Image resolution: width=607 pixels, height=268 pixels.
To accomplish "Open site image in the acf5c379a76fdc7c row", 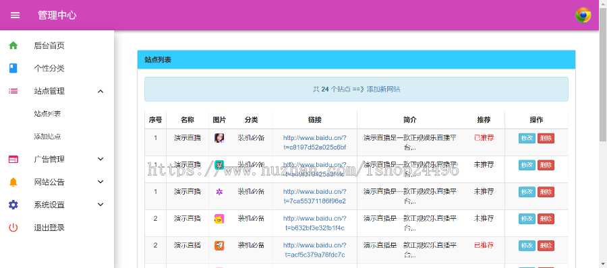I will 219,246.
